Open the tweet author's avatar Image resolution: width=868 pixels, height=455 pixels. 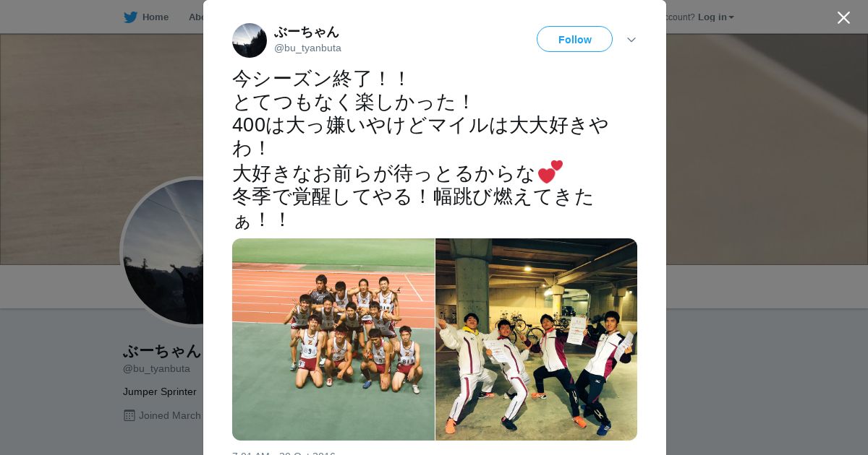point(250,40)
